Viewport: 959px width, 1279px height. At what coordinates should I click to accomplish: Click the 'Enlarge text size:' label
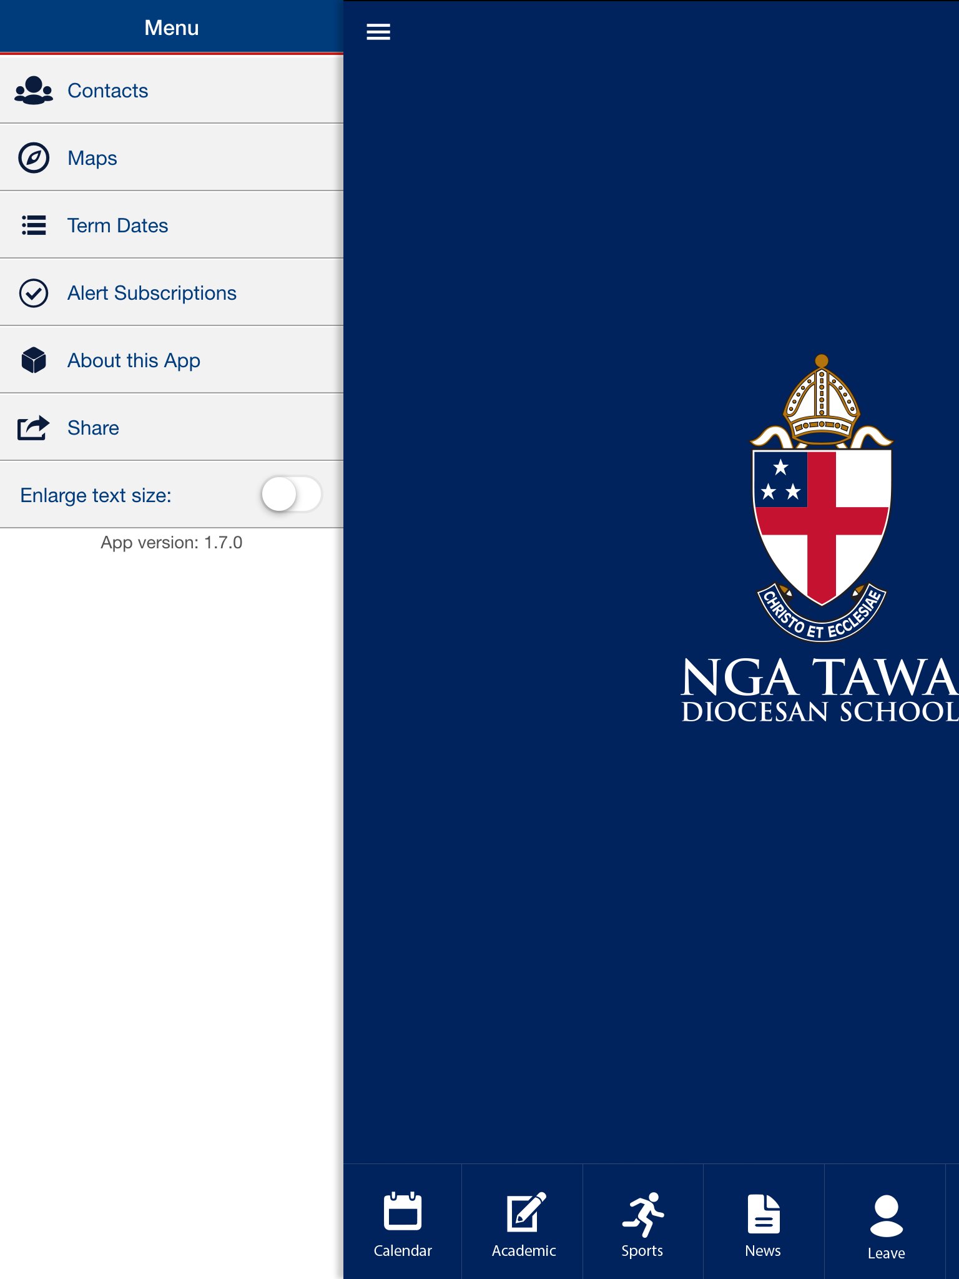tap(96, 495)
